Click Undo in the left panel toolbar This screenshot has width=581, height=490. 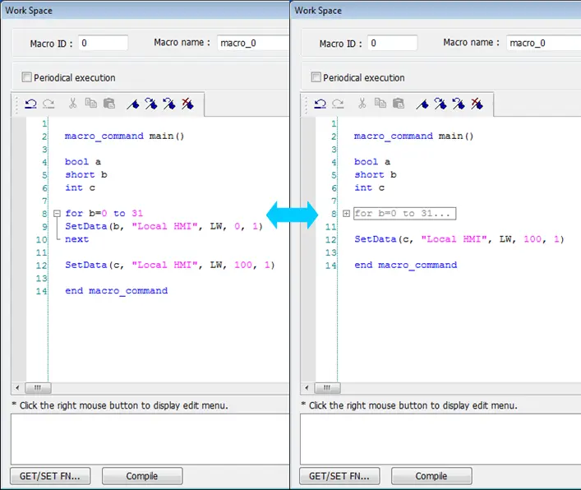click(30, 104)
